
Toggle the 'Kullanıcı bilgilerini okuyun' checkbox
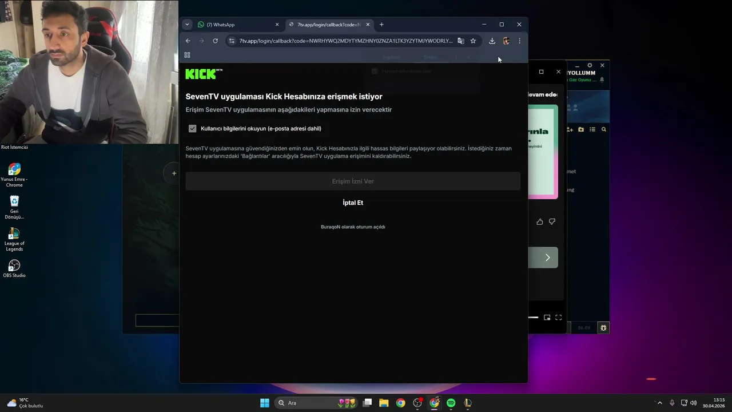pos(192,129)
